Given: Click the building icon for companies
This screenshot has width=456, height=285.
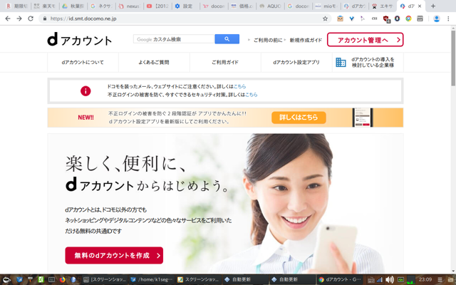Looking at the screenshot, I should coord(341,62).
